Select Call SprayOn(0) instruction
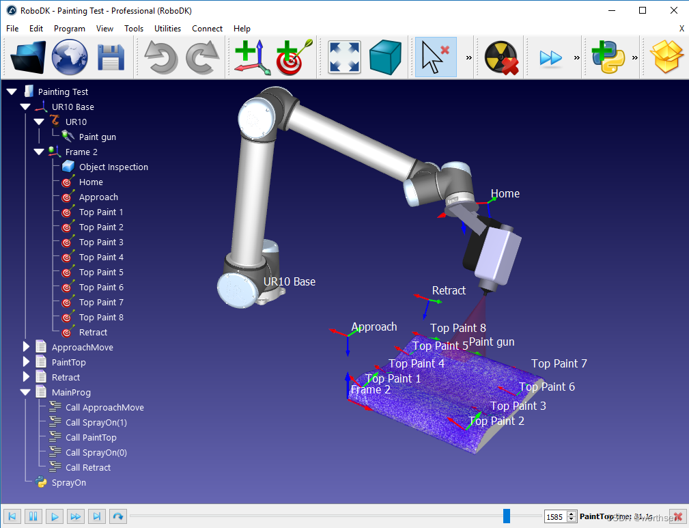Viewport: 689px width, 528px height. (96, 452)
